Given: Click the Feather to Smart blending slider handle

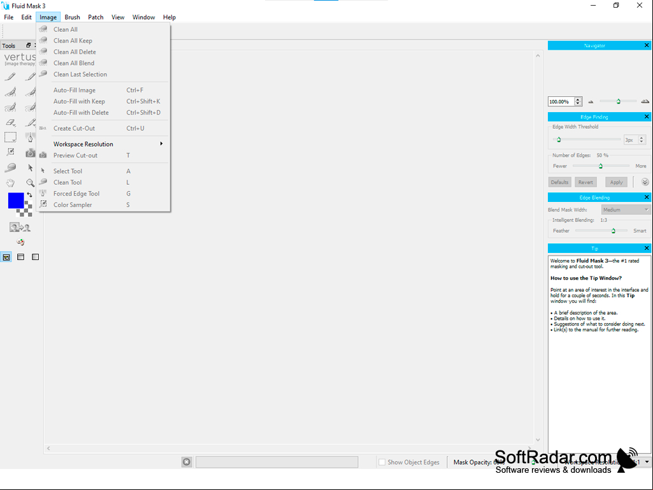Looking at the screenshot, I should tap(613, 231).
